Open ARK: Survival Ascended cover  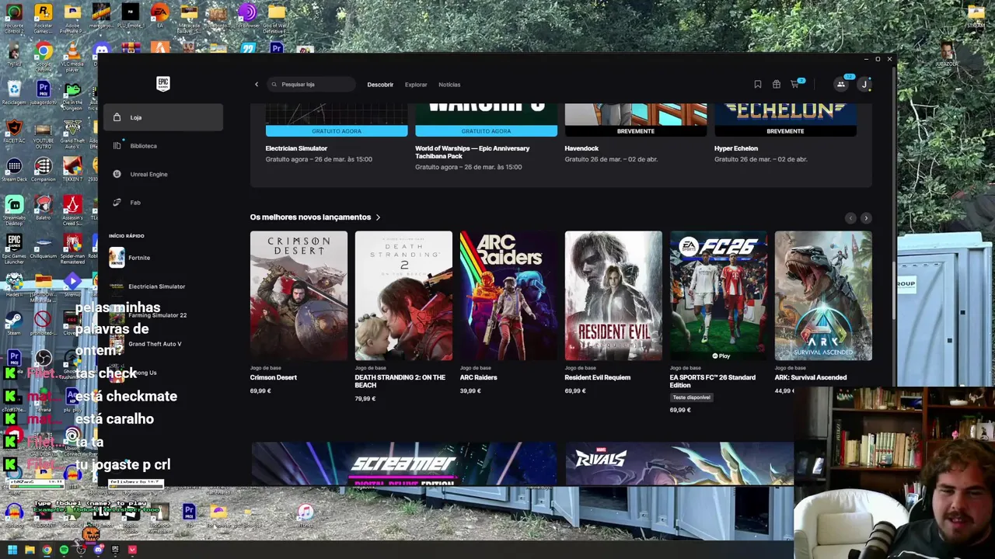tap(823, 296)
